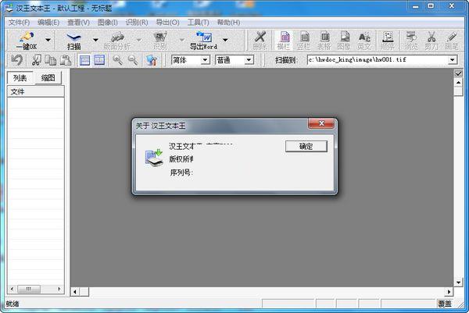Screen dimensions: 469x313
Task: Open the 查看(V) menu
Action: coord(78,23)
